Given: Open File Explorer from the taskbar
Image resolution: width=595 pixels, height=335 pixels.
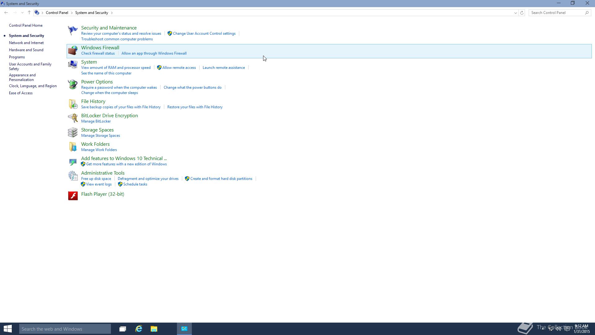Looking at the screenshot, I should click(154, 329).
